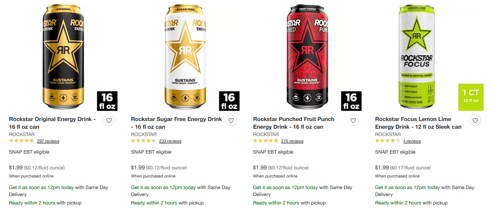Open Rockstar Original Energy Drink title link
This screenshot has width=491, height=208.
click(52, 123)
